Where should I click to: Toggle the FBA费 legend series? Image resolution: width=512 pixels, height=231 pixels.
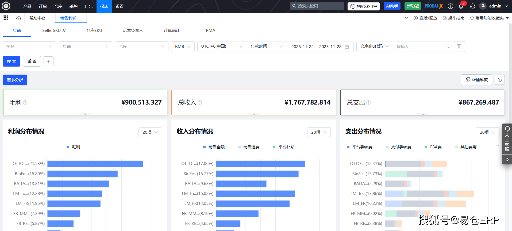click(x=433, y=147)
